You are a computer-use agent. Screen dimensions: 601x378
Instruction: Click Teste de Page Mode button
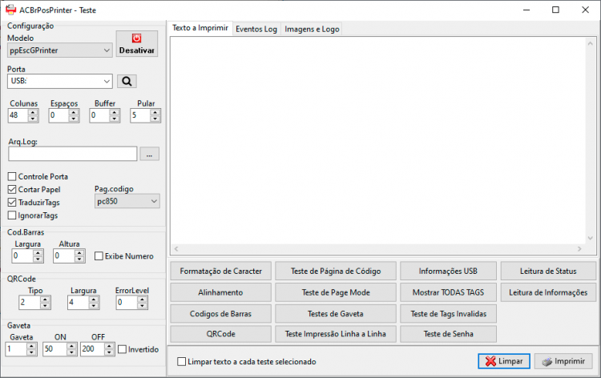point(336,292)
